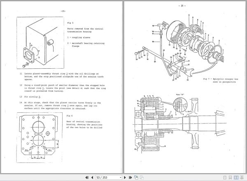Click the step 14 planet carrier paragraph

click(60, 106)
